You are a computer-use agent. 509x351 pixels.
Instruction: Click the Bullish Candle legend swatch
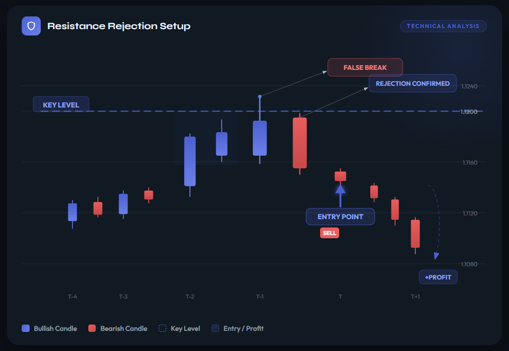[x=26, y=328]
